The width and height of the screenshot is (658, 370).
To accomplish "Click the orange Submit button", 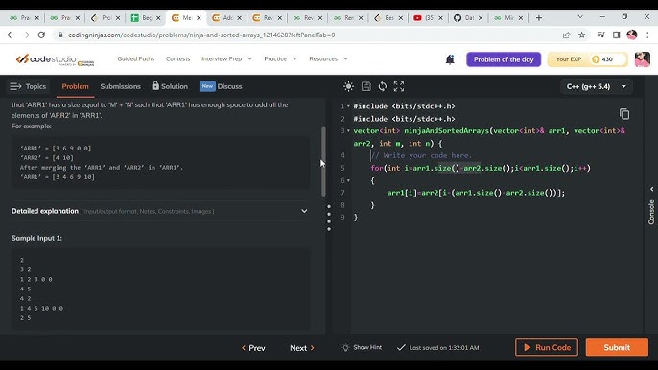I will [x=617, y=347].
